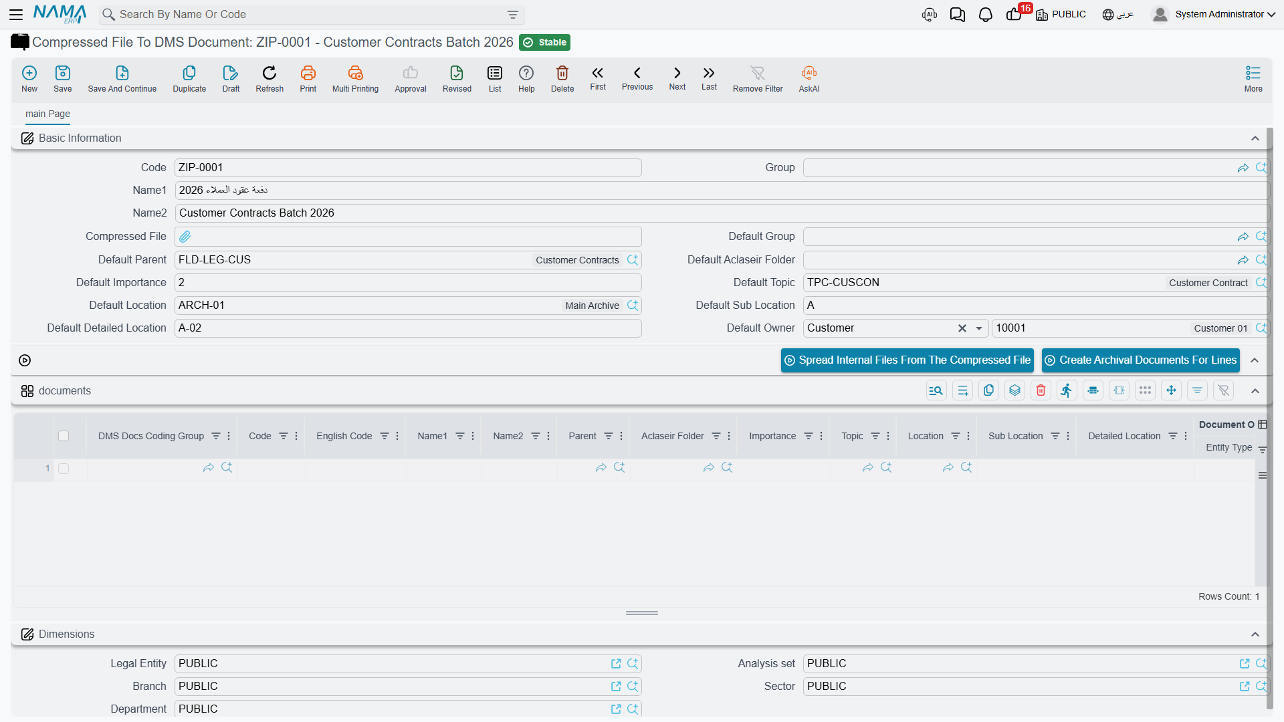Collapse the documents section
This screenshot has height=722, width=1284.
pyautogui.click(x=1255, y=391)
